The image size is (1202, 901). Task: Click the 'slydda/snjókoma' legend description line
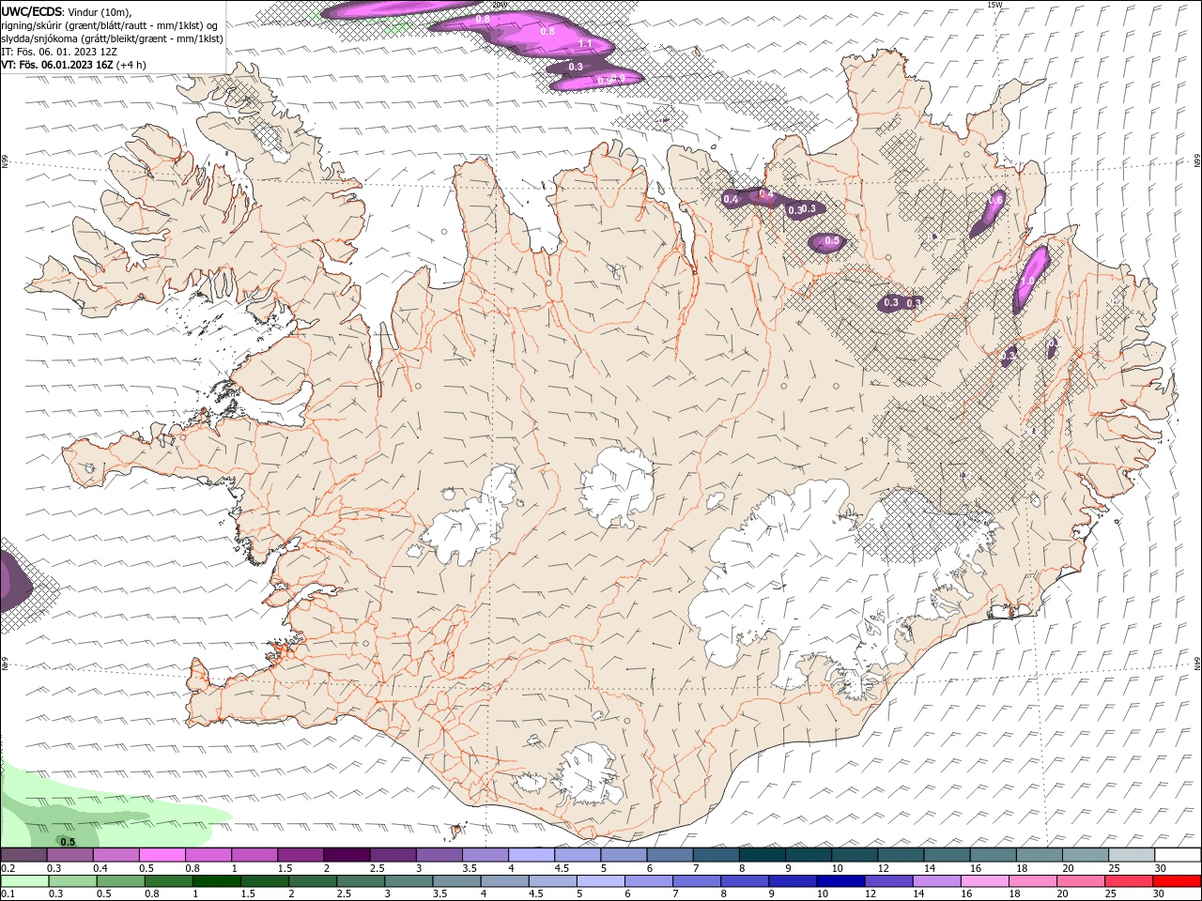click(x=112, y=38)
